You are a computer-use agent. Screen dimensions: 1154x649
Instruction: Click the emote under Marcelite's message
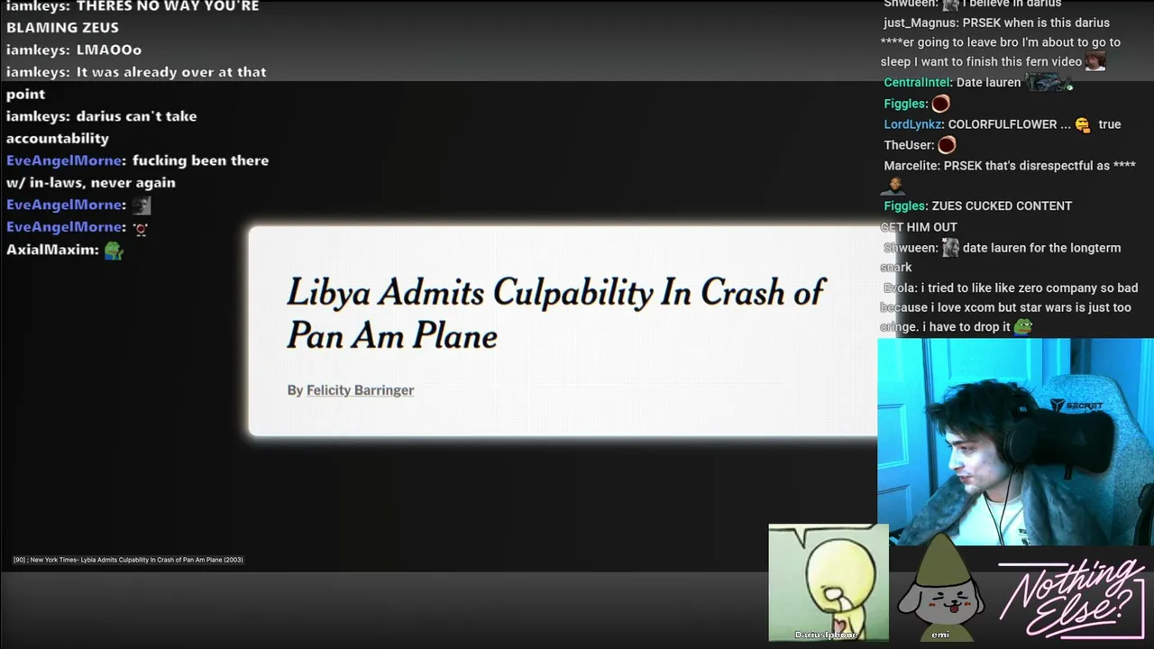(893, 186)
